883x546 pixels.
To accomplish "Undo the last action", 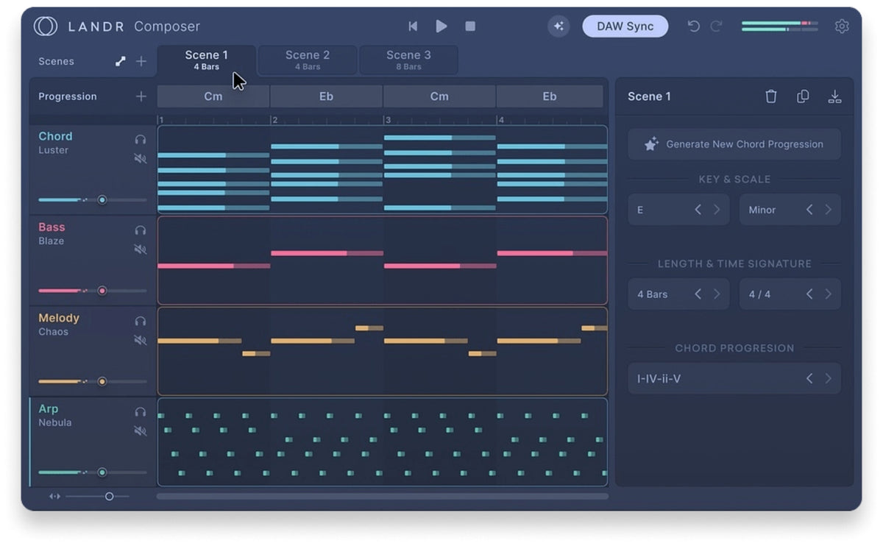I will [693, 26].
